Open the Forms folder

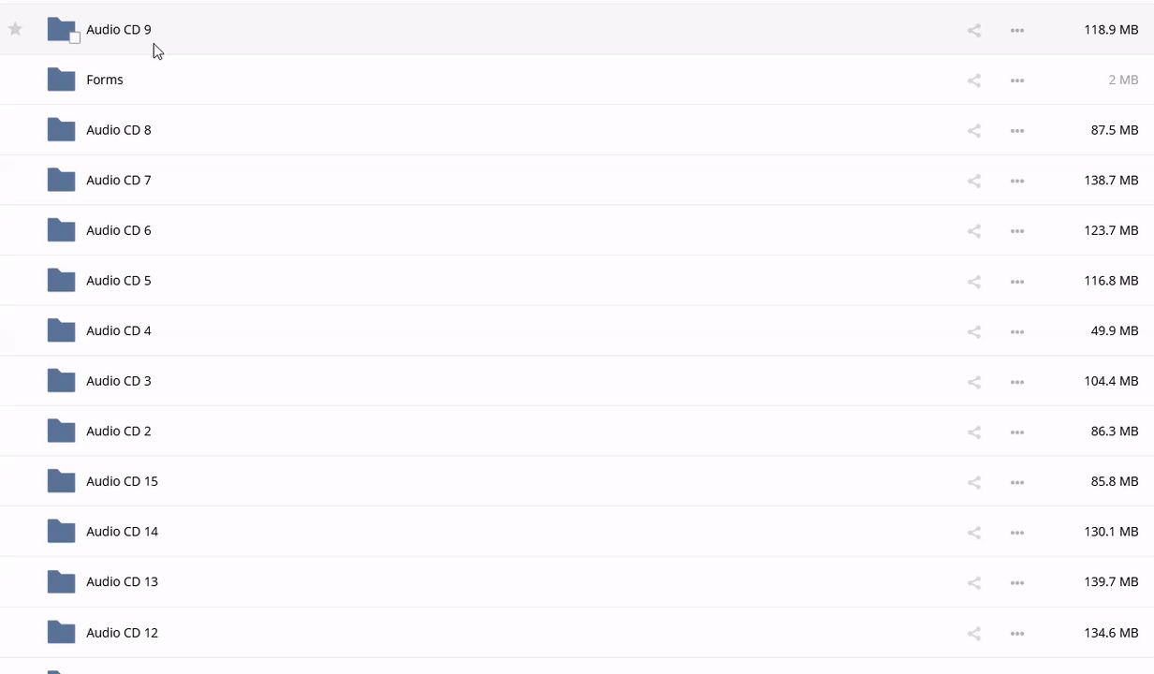(105, 81)
